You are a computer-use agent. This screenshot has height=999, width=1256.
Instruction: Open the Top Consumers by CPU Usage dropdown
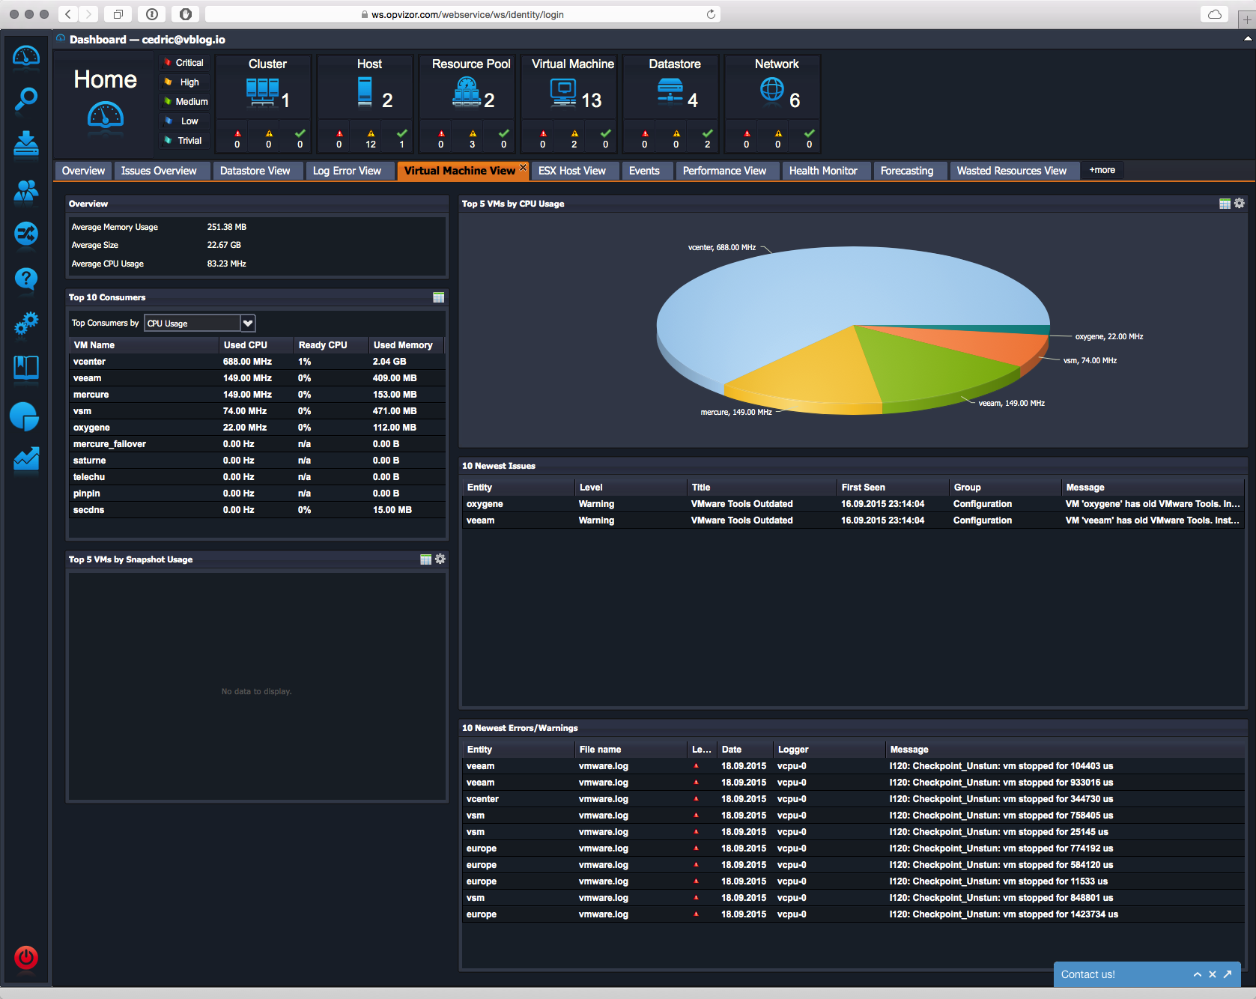click(248, 324)
